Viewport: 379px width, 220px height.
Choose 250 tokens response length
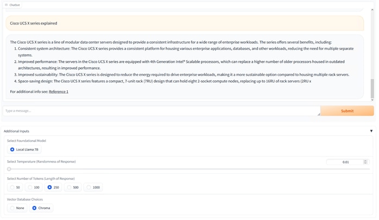tap(53, 187)
